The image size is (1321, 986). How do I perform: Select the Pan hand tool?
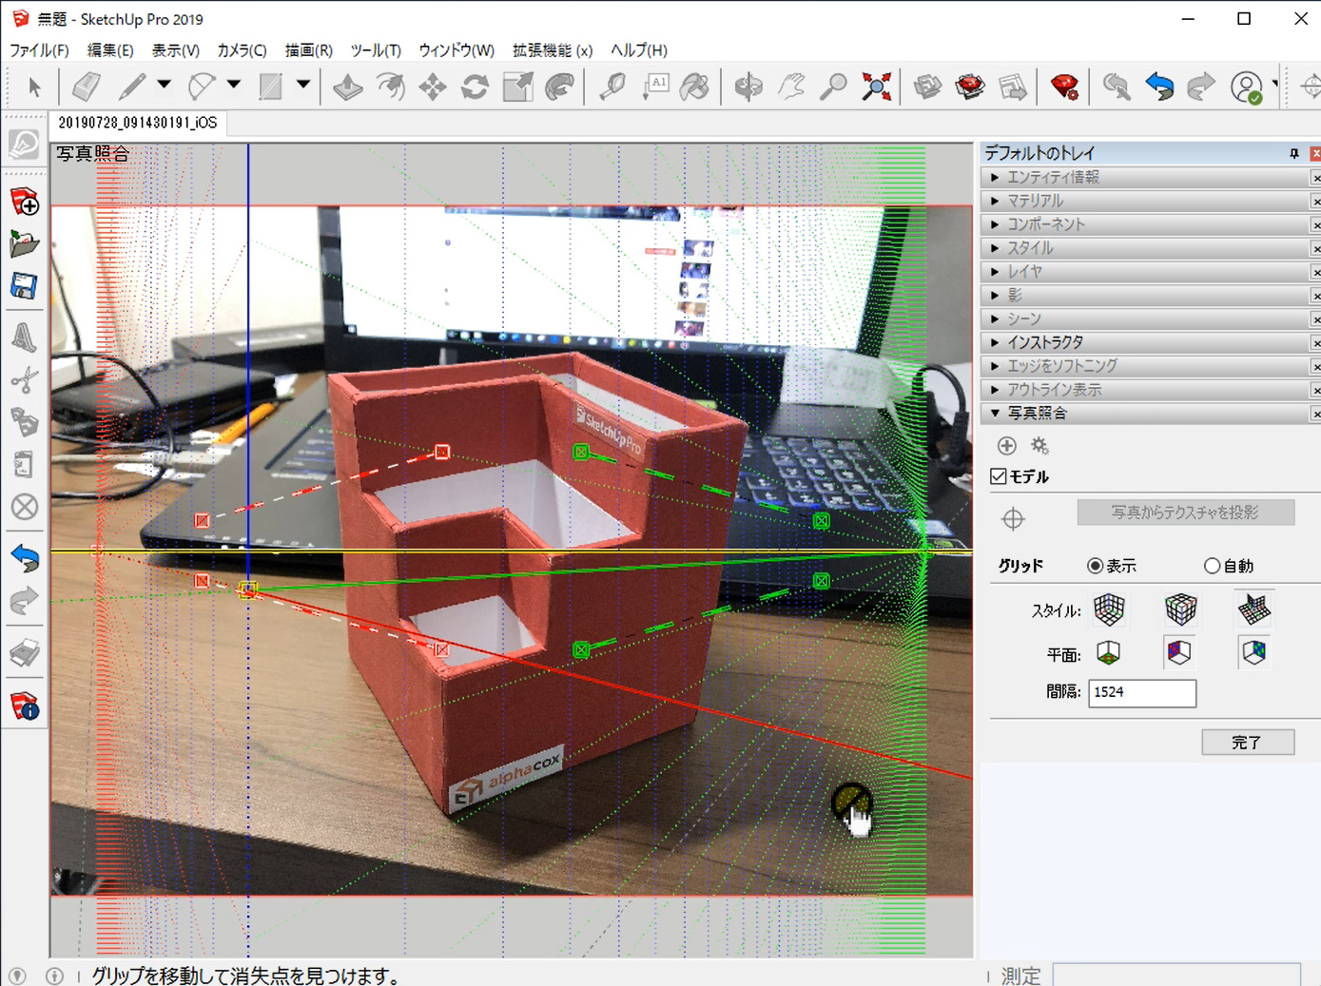click(790, 87)
